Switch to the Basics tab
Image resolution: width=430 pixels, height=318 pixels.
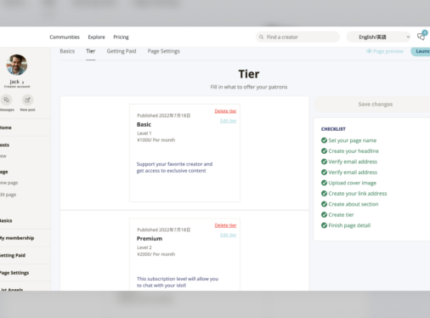click(x=67, y=51)
